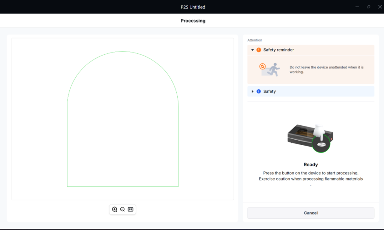Click the 'Ready' status text

pyautogui.click(x=311, y=165)
